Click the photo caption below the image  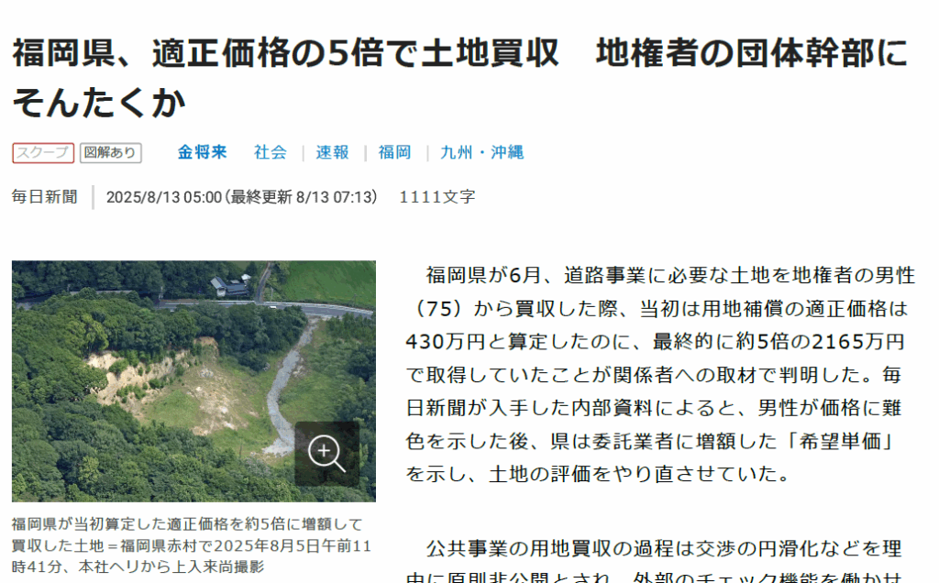point(192,545)
